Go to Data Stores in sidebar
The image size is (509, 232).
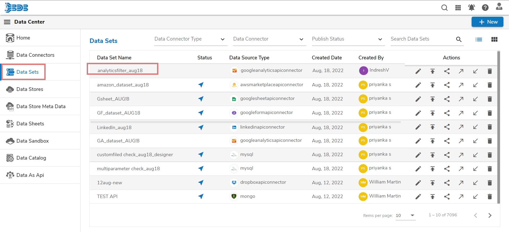30,89
